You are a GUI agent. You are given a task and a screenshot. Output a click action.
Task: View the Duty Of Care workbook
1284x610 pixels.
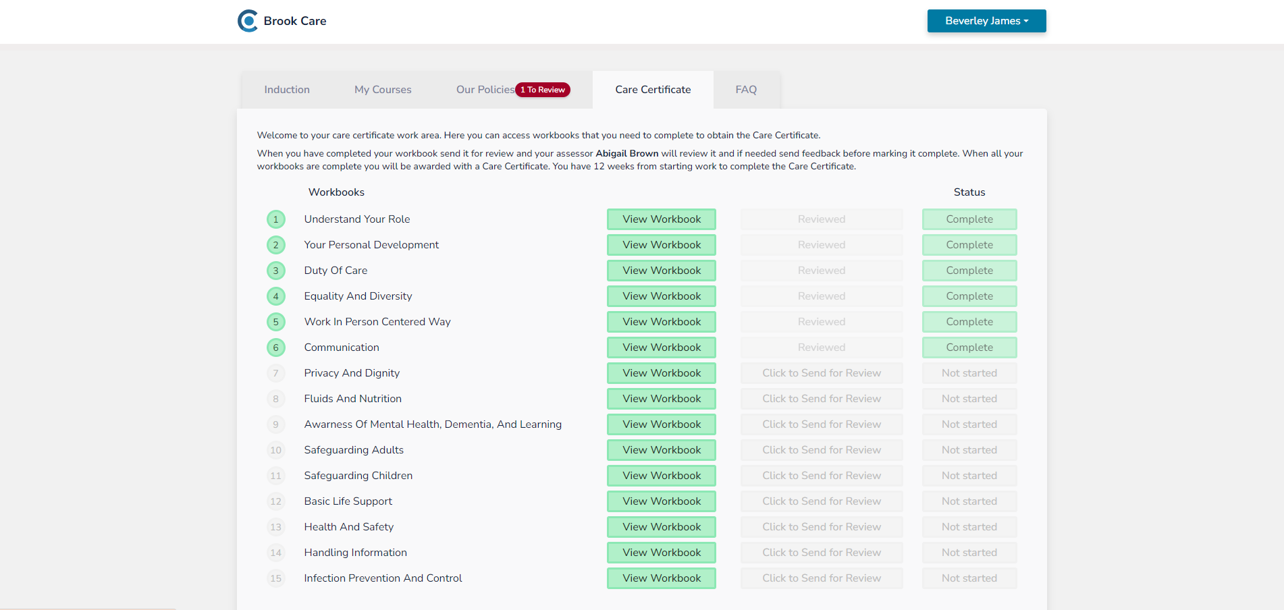point(661,271)
